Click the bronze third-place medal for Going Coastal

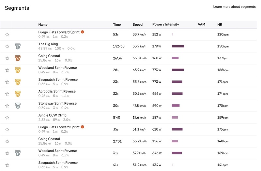(x=18, y=58)
